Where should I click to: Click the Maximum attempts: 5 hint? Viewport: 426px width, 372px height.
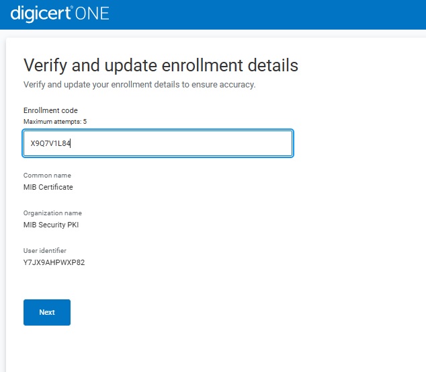pos(55,122)
